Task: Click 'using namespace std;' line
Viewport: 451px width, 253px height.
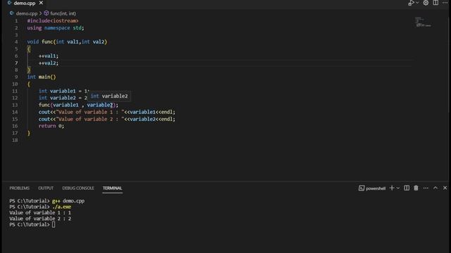Action: 56,28
